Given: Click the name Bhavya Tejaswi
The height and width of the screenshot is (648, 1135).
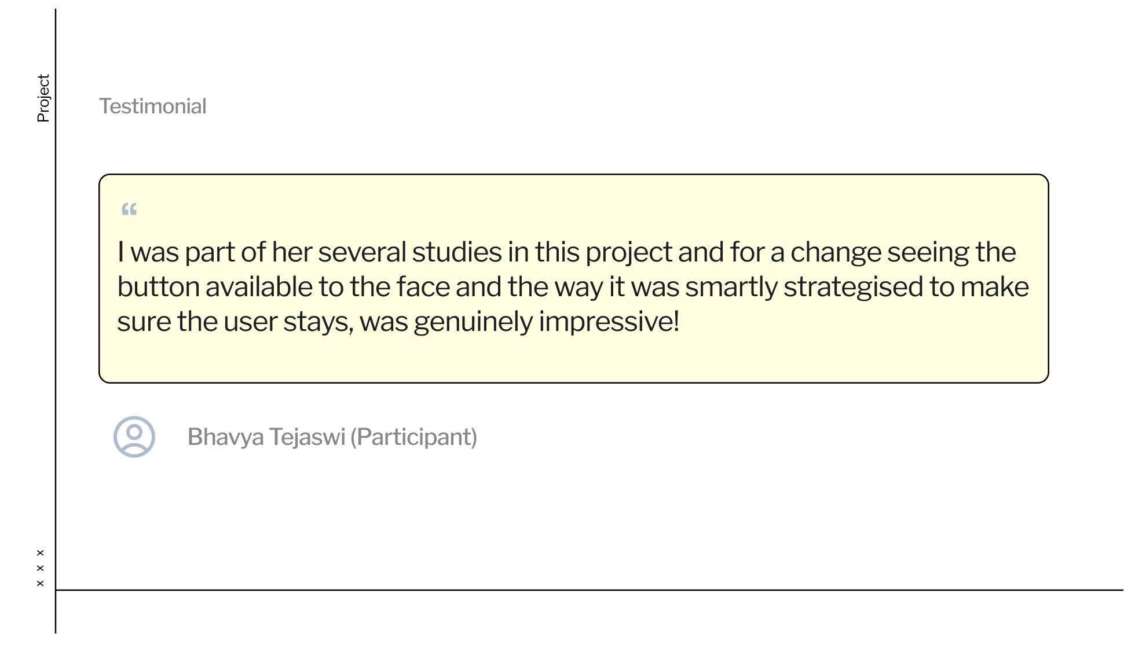Looking at the screenshot, I should pos(266,437).
